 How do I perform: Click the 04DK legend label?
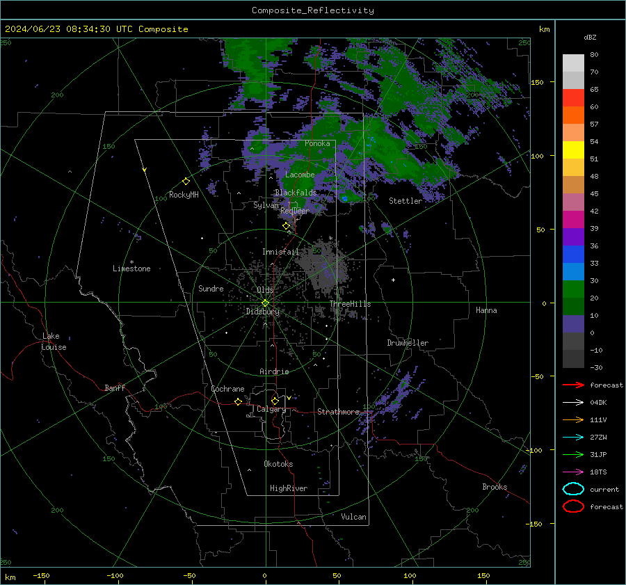click(598, 403)
